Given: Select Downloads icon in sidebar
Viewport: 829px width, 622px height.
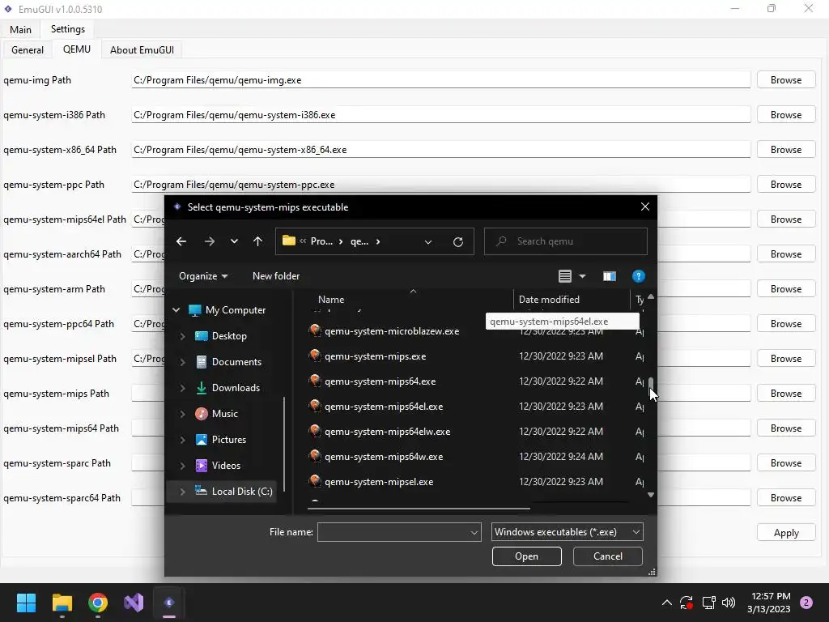Looking at the screenshot, I should [202, 388].
